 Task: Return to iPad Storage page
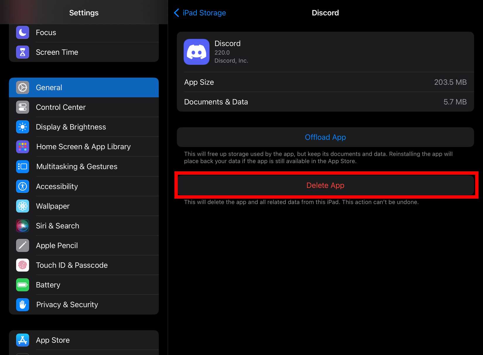click(x=204, y=13)
